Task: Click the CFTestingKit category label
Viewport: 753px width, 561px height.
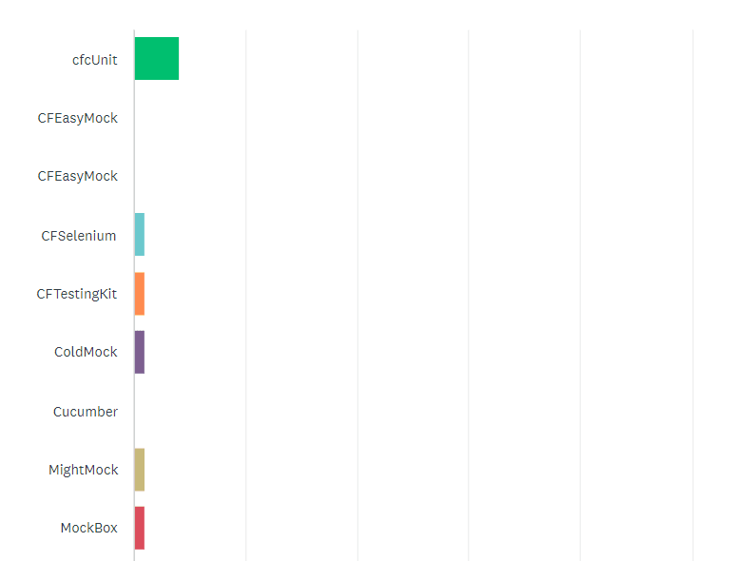Action: pos(77,294)
